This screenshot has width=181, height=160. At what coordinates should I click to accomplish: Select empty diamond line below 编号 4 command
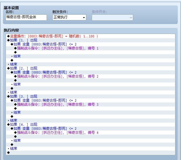pos(90,136)
